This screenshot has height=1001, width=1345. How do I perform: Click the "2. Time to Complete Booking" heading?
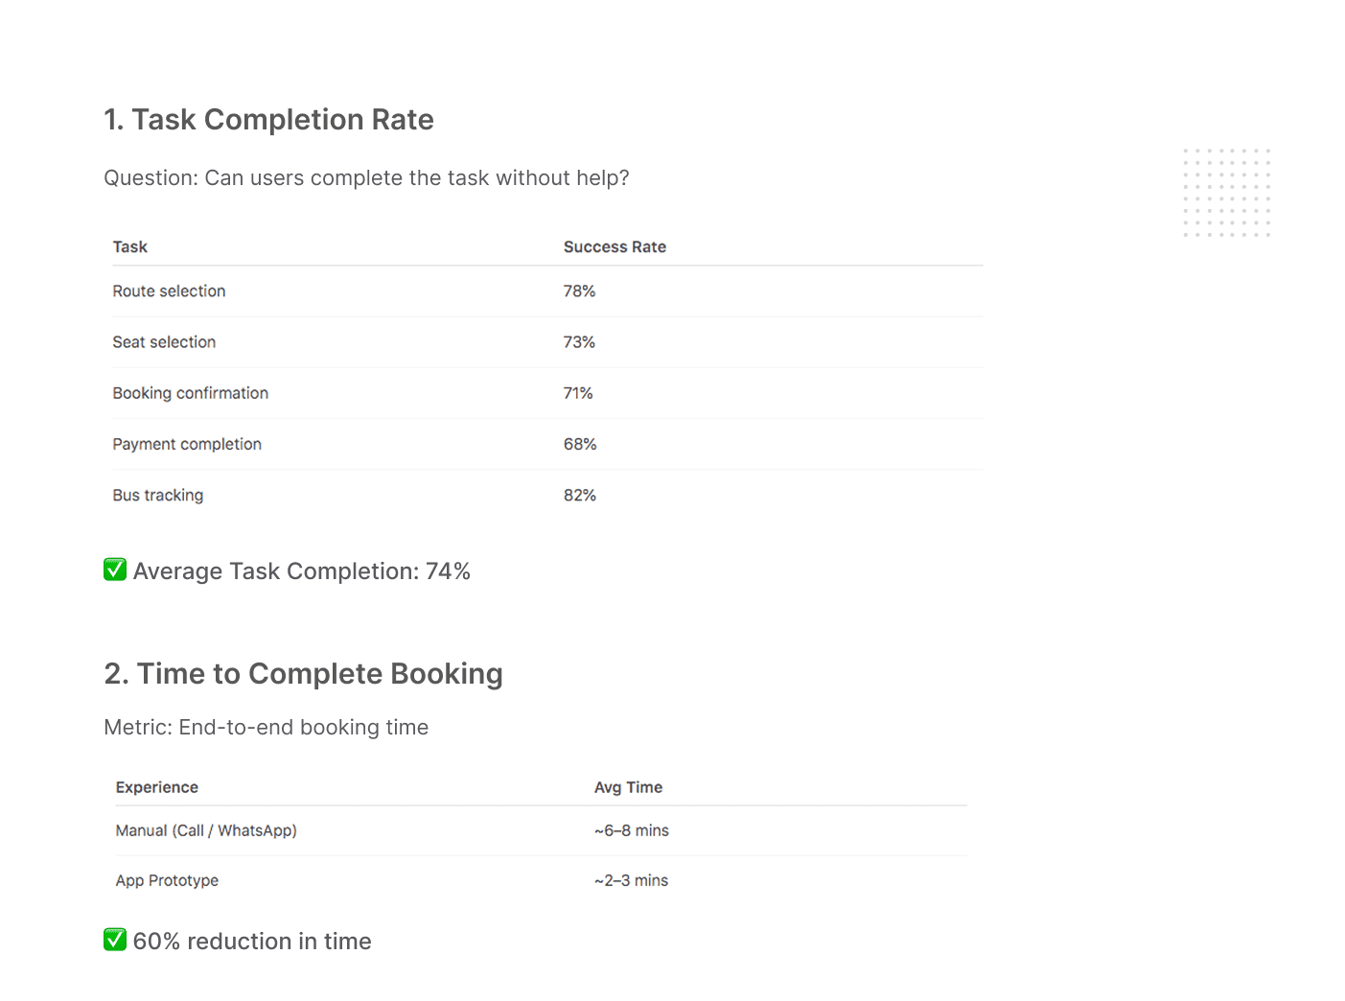303,674
